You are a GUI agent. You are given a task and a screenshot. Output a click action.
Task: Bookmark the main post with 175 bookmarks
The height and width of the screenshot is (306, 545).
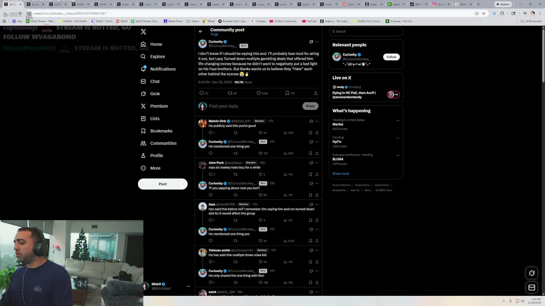click(x=290, y=93)
